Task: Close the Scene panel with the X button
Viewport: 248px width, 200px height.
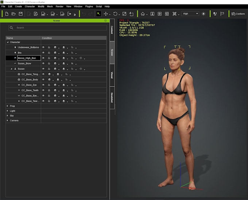Action: (x=105, y=21)
